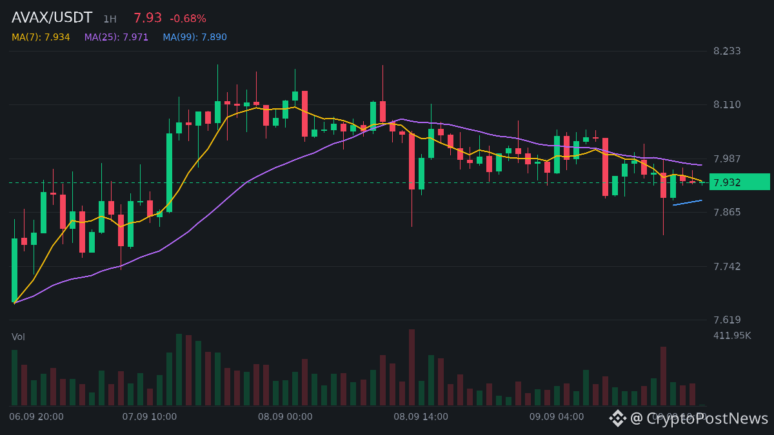Image resolution: width=774 pixels, height=435 pixels.
Task: Open the CryptoPostNews watermark link
Action: coord(699,418)
